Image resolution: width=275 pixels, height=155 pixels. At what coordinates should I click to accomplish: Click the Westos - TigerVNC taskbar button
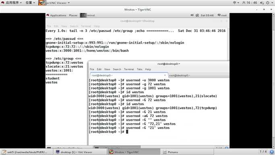coord(134,152)
